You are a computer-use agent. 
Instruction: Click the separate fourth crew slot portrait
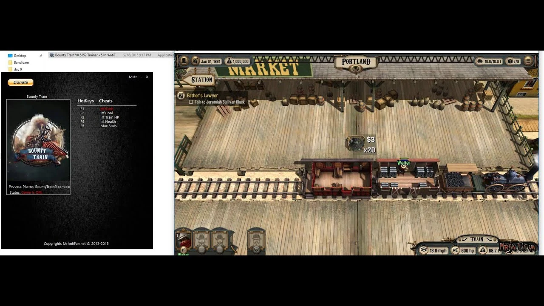(x=256, y=241)
